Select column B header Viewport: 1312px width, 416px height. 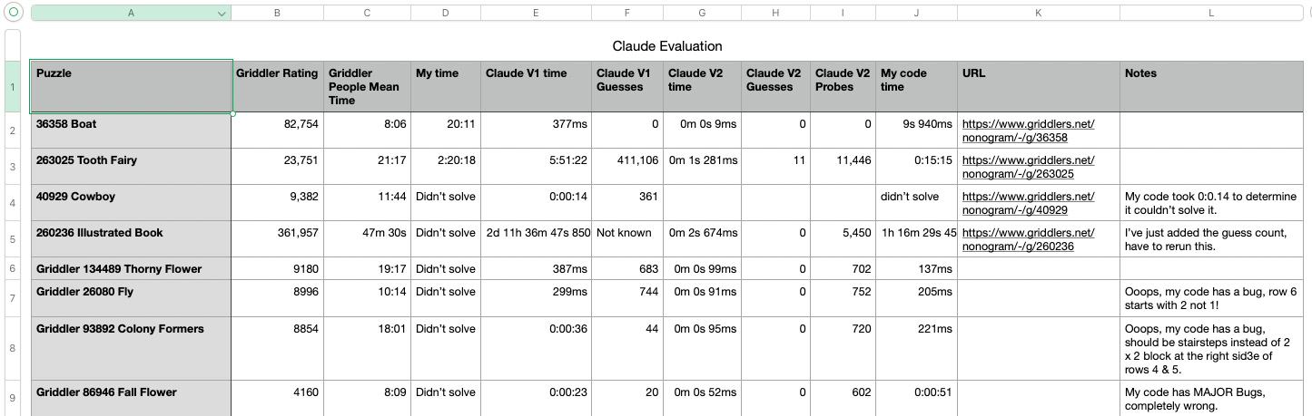[277, 14]
